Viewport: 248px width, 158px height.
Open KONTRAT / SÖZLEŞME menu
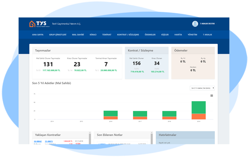coord(128,35)
